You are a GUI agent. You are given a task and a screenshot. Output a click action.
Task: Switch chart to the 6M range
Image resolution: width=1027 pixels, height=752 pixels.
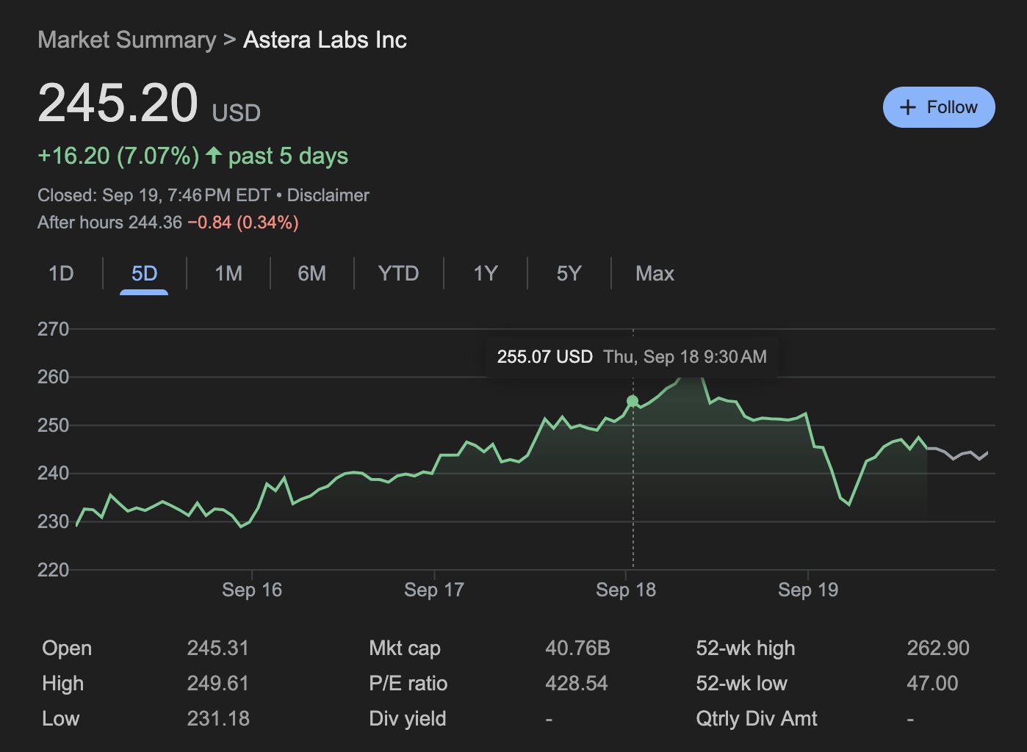(x=311, y=273)
